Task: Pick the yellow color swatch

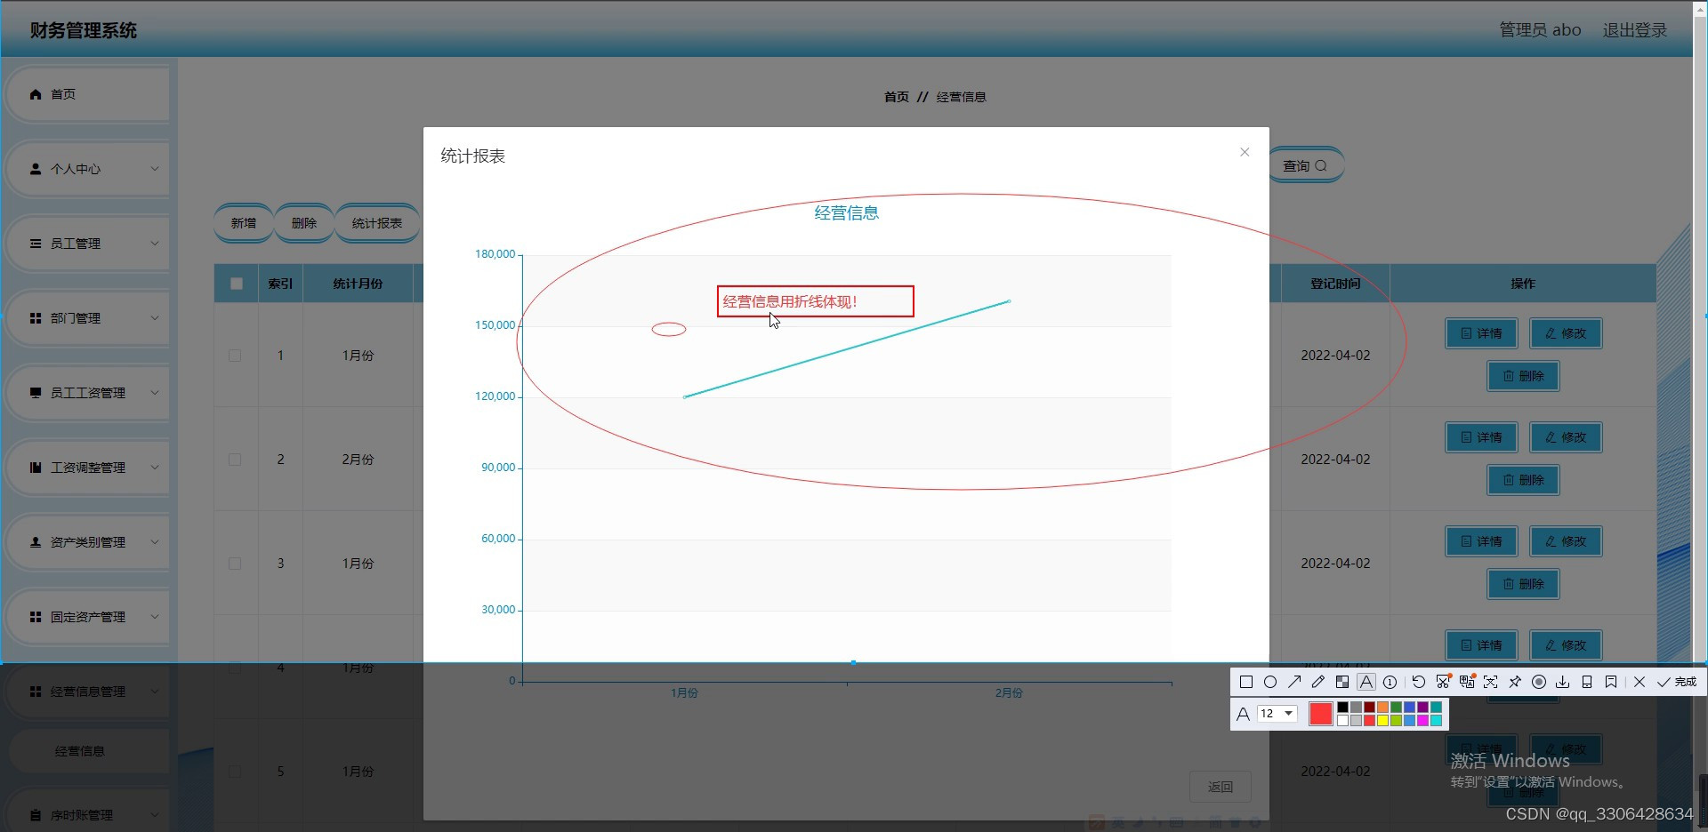Action: (x=1382, y=721)
